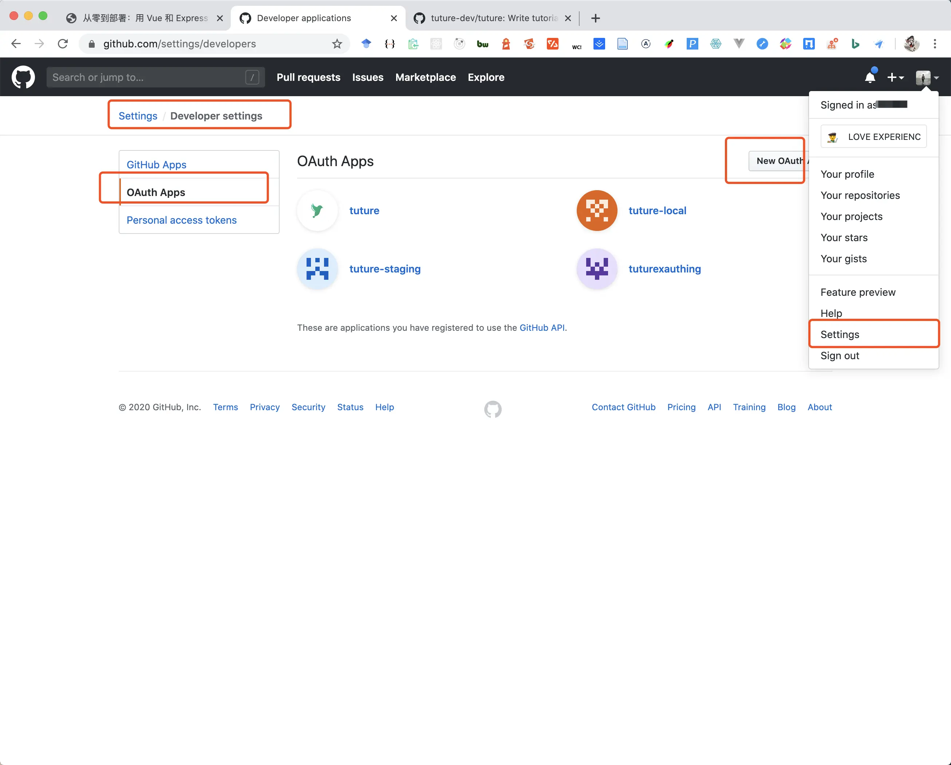Open the tuture-local app avatar

click(597, 211)
